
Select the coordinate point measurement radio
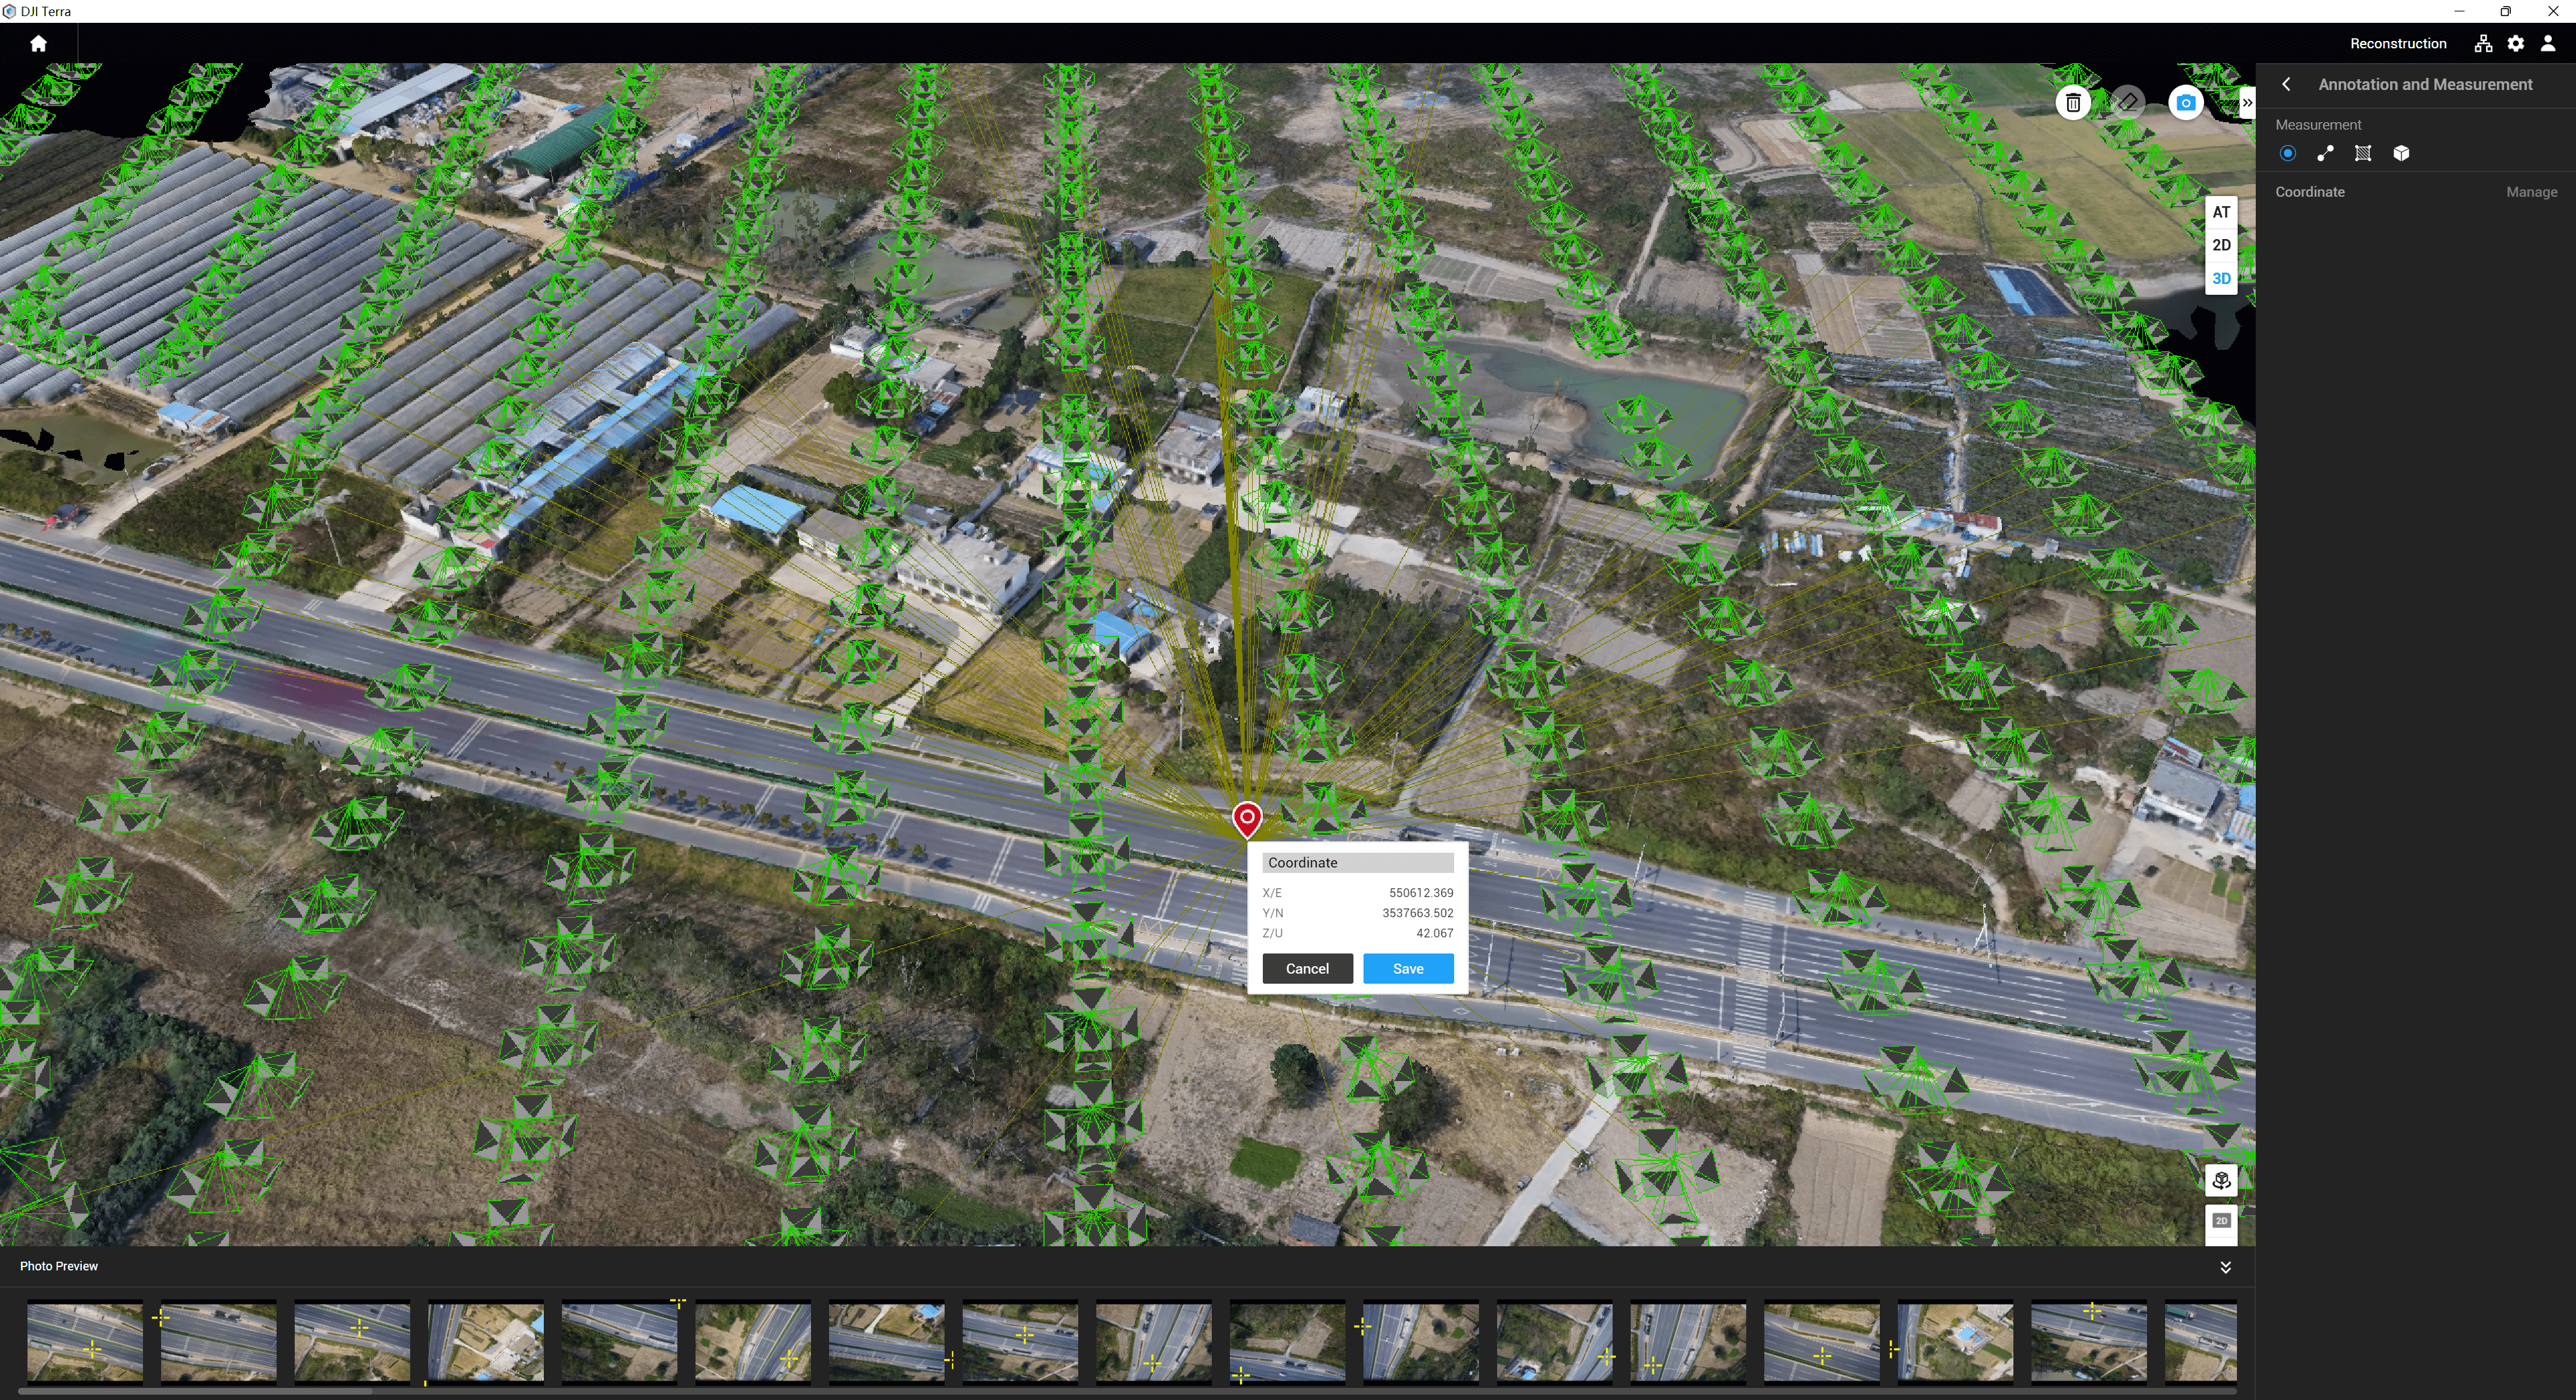(x=2287, y=153)
